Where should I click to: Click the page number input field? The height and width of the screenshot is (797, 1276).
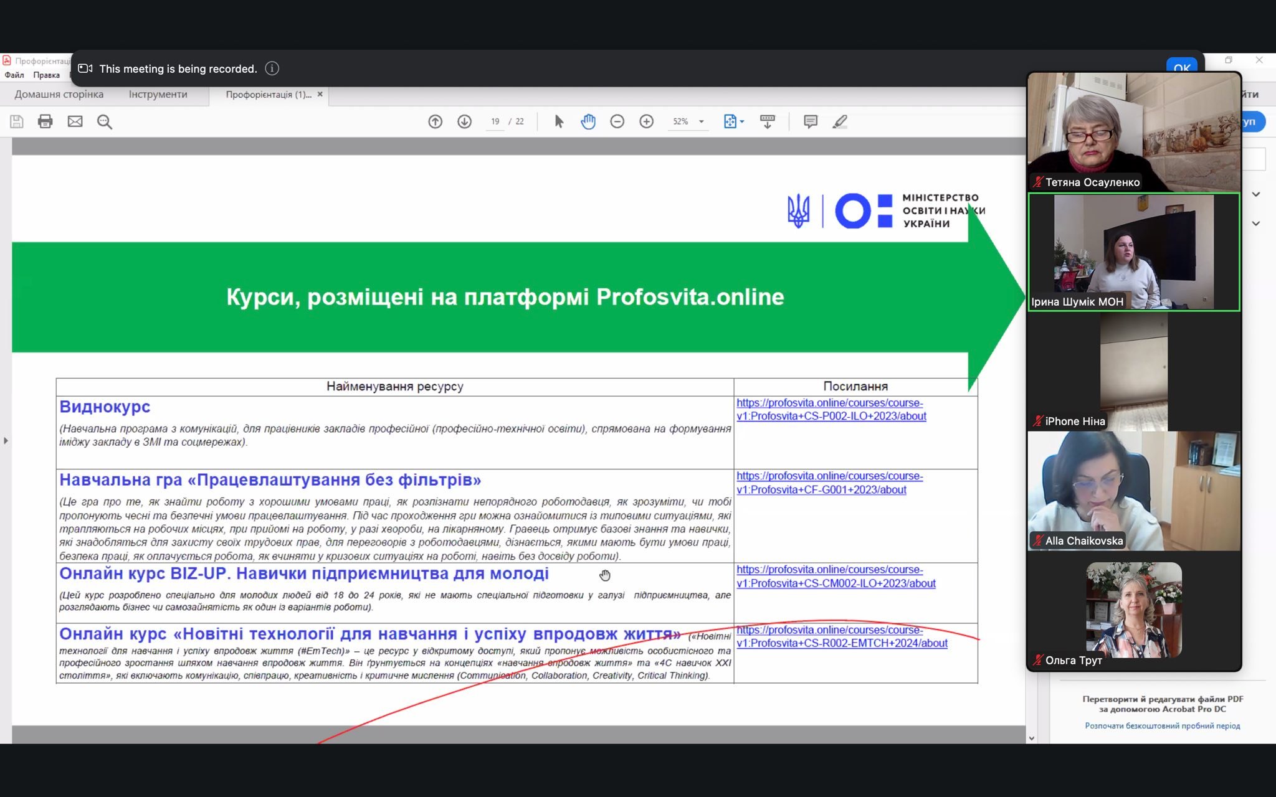[495, 121]
